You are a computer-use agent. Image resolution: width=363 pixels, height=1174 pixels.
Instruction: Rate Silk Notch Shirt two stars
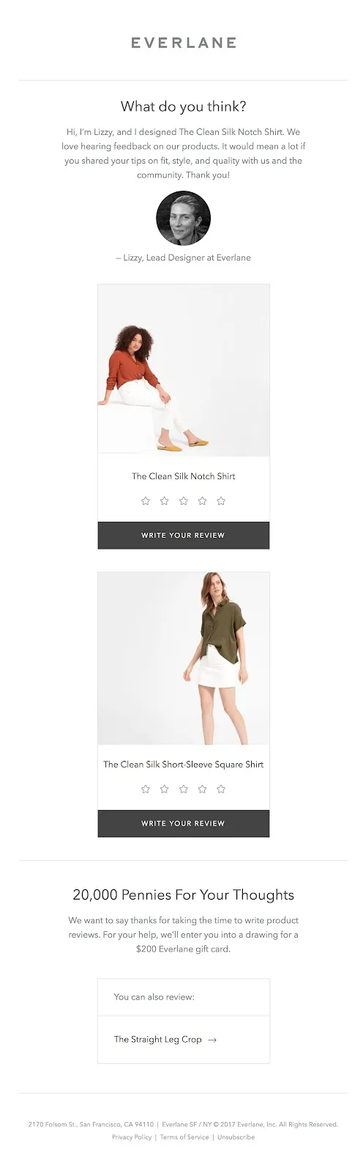(x=165, y=500)
